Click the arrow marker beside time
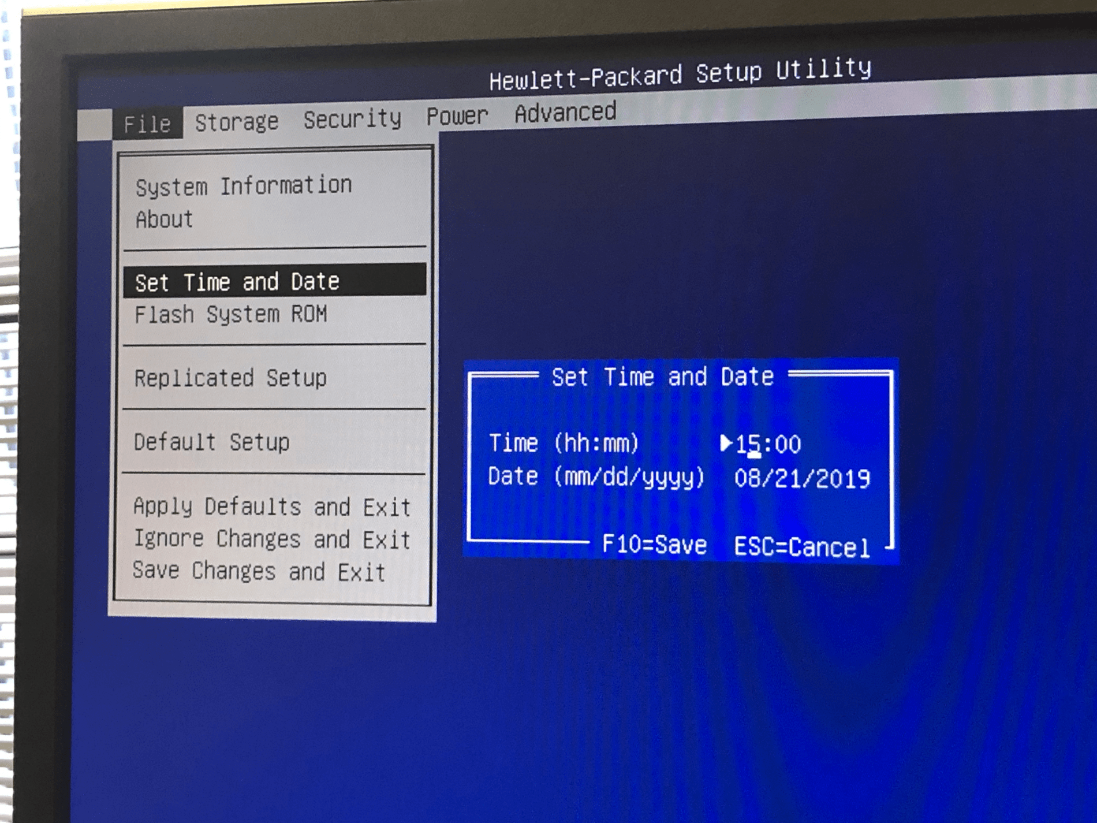Screen dimensions: 1097x823 click(x=726, y=443)
